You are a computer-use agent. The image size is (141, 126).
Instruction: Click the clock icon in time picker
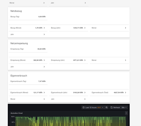pyautogui.click(x=84, y=107)
